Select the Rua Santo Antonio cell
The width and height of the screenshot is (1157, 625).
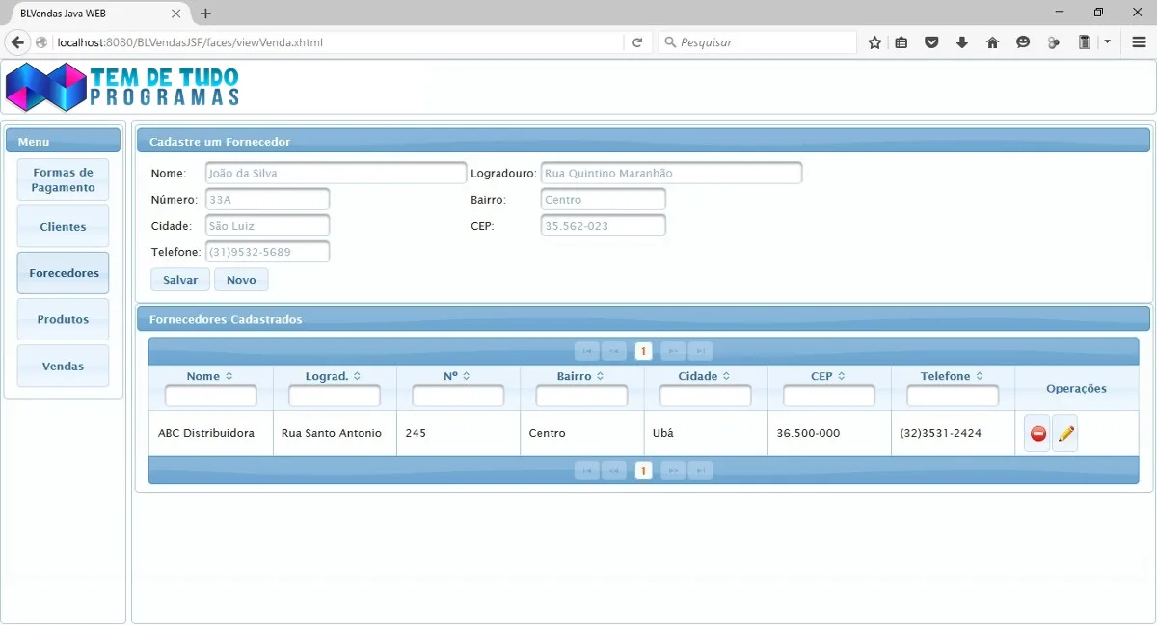click(335, 434)
